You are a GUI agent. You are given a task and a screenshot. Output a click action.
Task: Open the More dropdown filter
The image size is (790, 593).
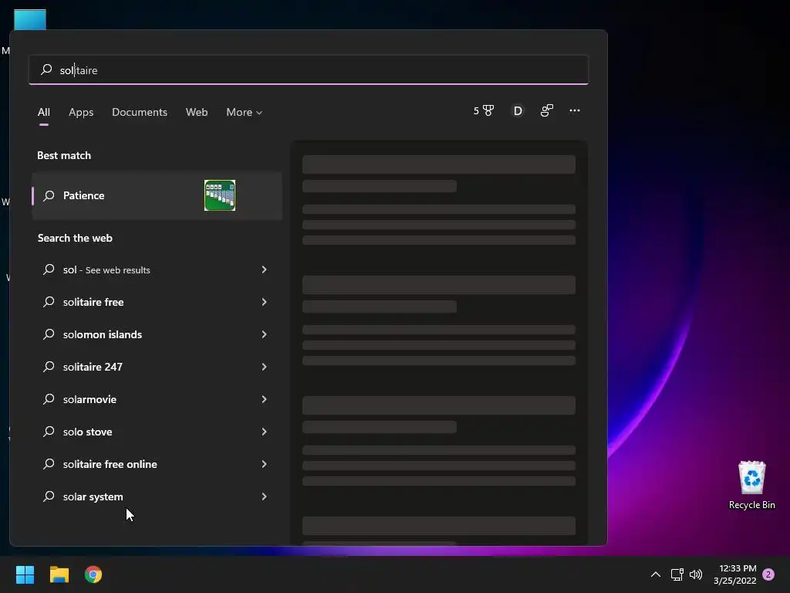tap(245, 112)
